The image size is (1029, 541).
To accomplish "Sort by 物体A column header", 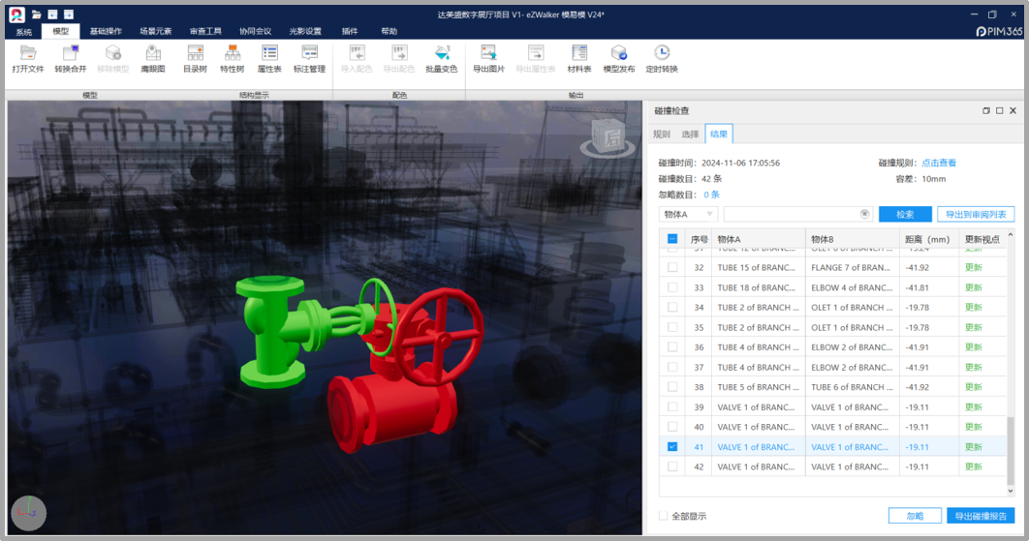I will (x=758, y=239).
